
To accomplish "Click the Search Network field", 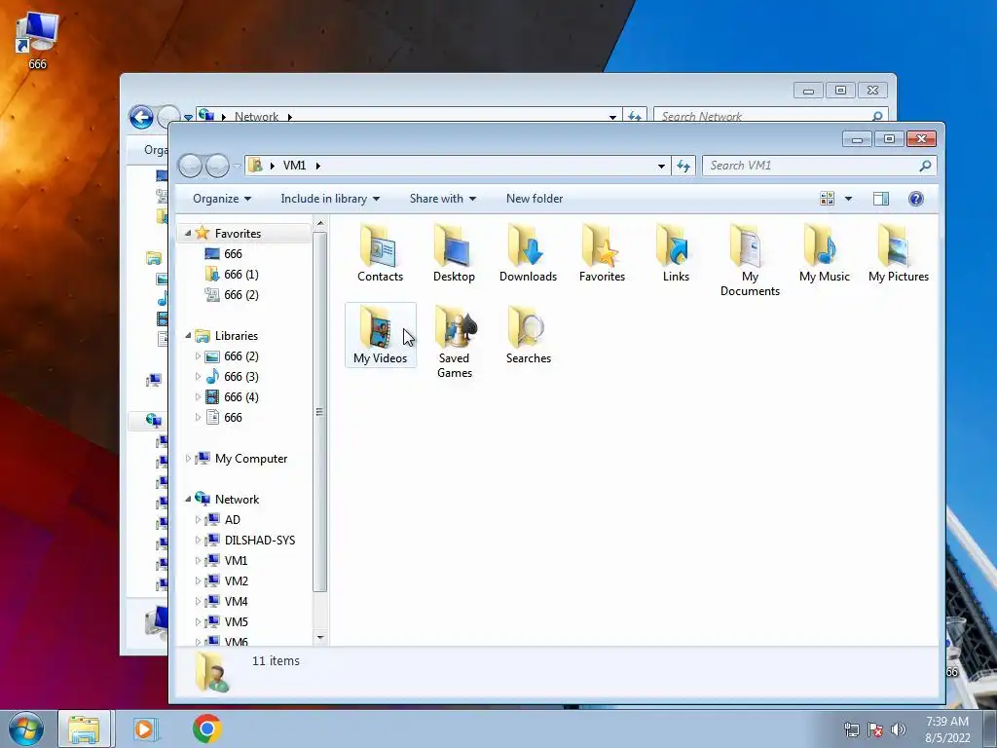I will (770, 117).
